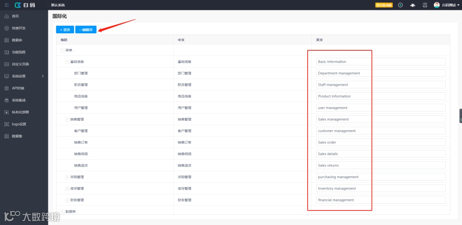462x225 pixels.
Task: Collapse the 菜单 tree node
Action: [x=62, y=50]
